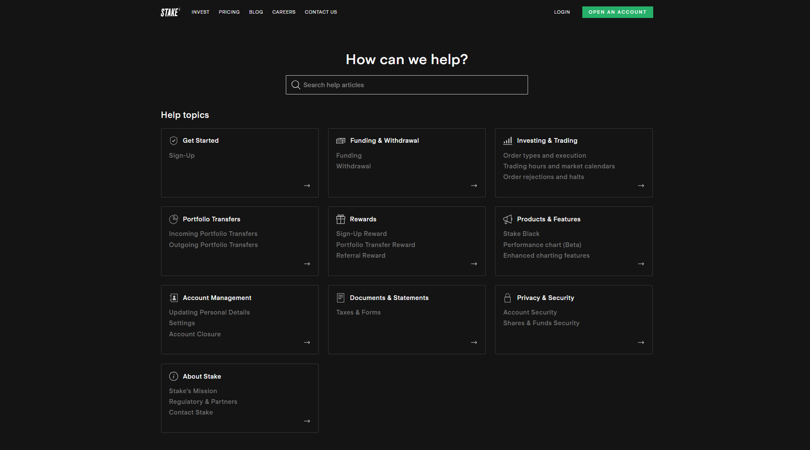The image size is (810, 450).
Task: Open the Get Started topic heading
Action: coord(201,141)
